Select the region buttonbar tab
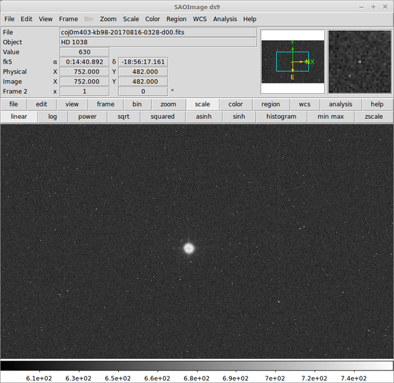The image size is (394, 383). pos(270,104)
